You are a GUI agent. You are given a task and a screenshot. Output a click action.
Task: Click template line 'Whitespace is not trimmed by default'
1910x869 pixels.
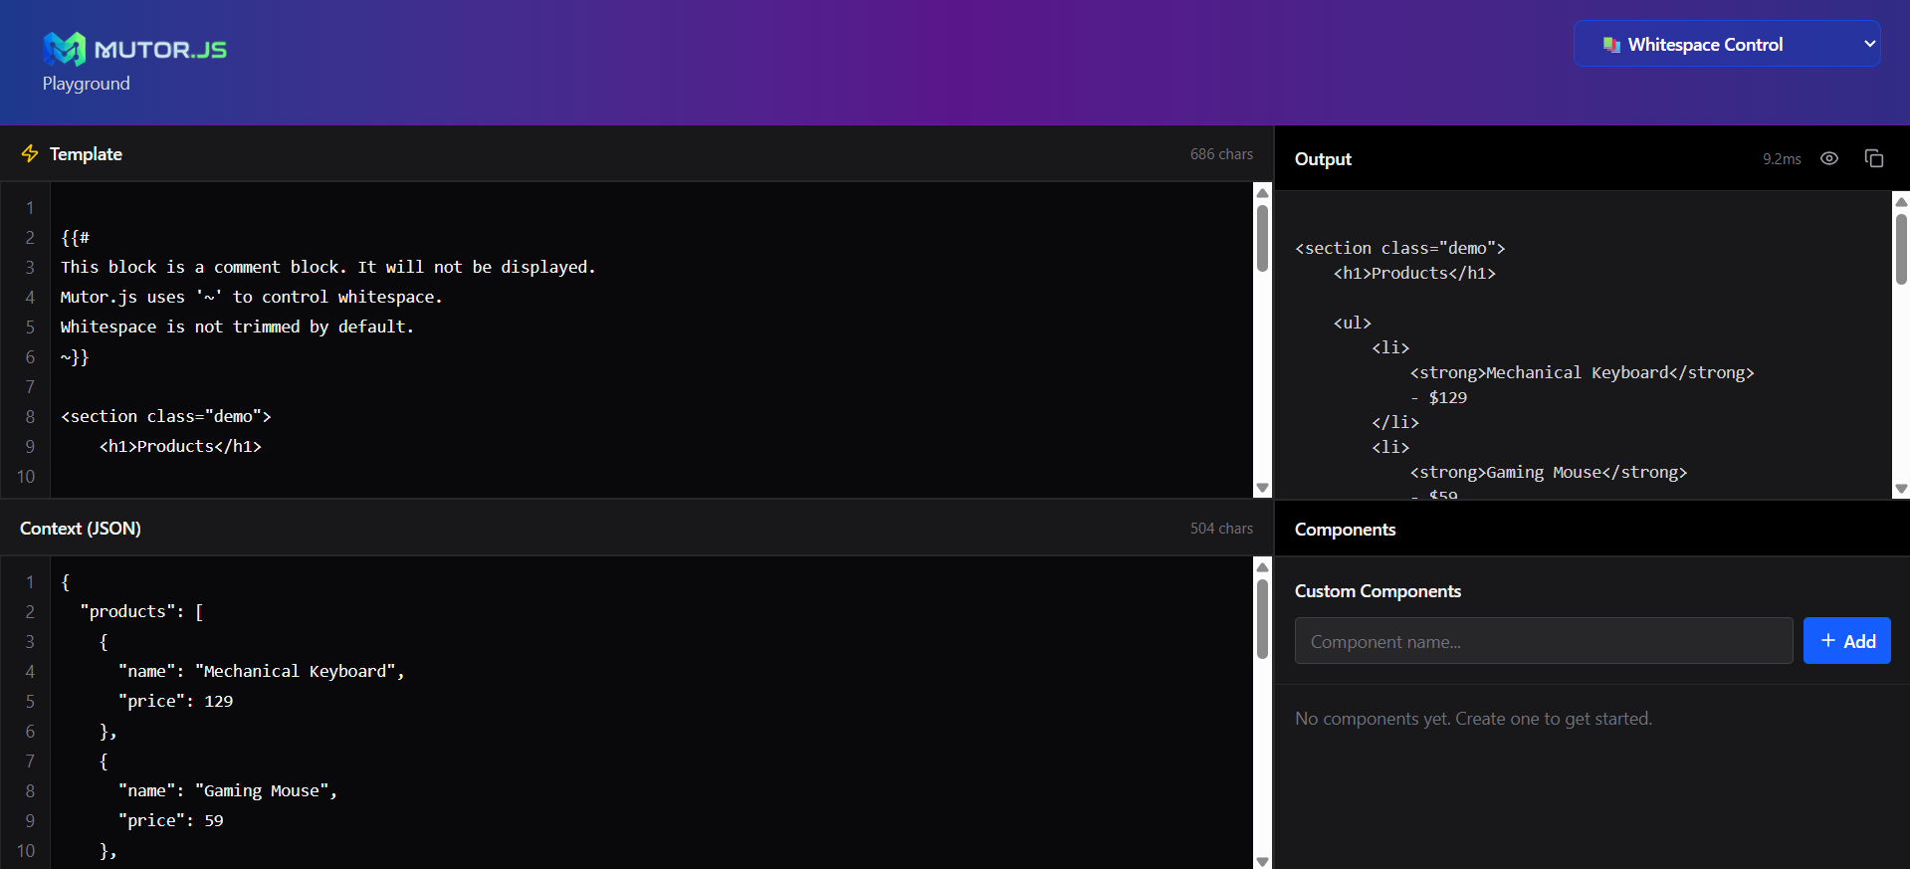coord(237,327)
